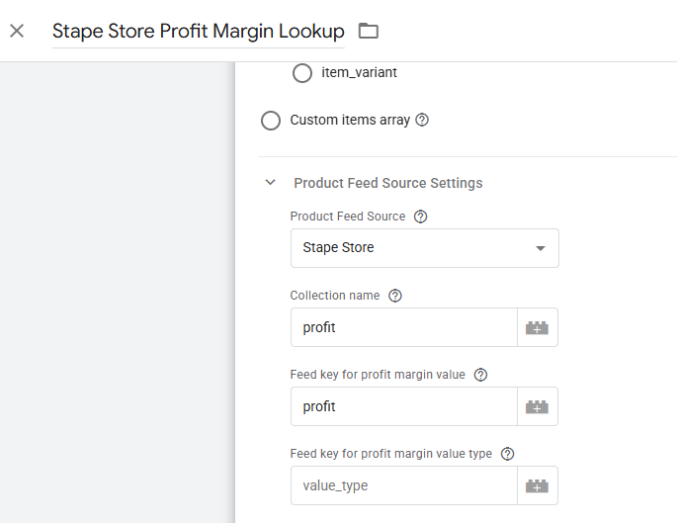Insert a variable into the profit margin value field

tap(537, 406)
